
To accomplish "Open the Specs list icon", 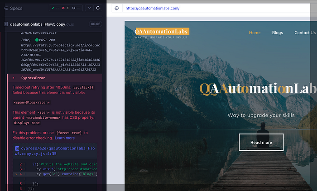I will tap(5, 8).
